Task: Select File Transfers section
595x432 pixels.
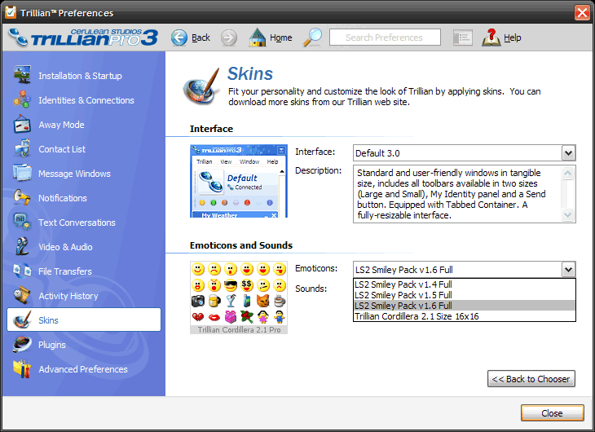Action: click(65, 271)
